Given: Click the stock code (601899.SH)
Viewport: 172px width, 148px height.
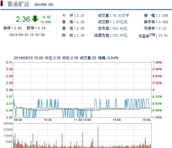Looking at the screenshot, I should [x=44, y=5].
